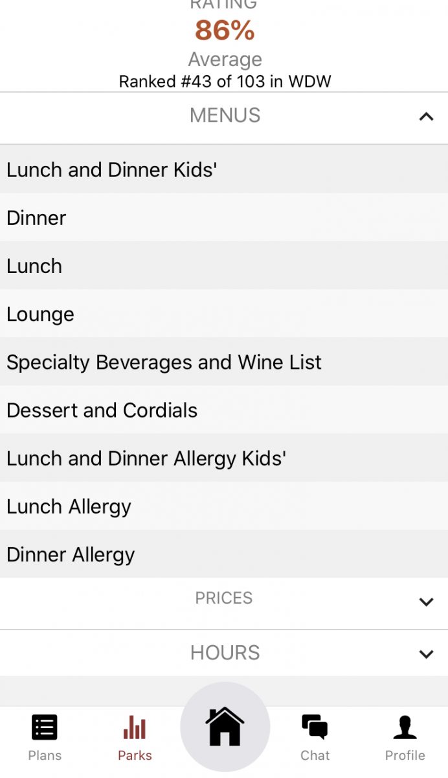Open the Lounge menu
The height and width of the screenshot is (778, 448).
[x=40, y=314]
